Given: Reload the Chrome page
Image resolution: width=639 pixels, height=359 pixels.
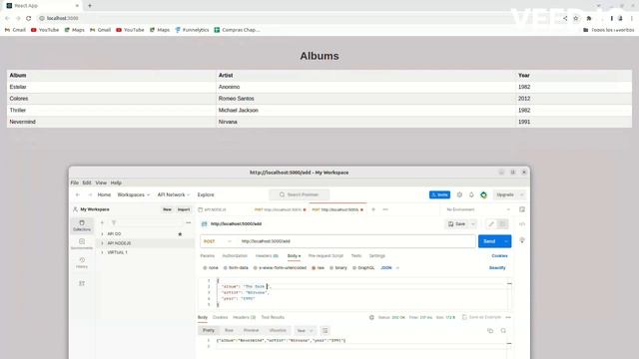Looking at the screenshot, I should click(x=29, y=18).
